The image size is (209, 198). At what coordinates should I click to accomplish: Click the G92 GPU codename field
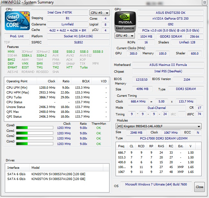click(x=170, y=24)
